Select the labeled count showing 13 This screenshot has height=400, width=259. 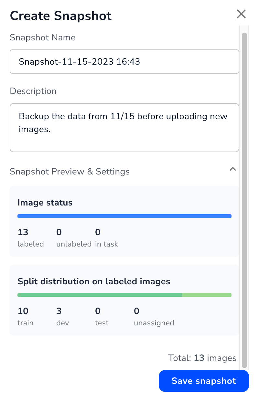point(22,232)
